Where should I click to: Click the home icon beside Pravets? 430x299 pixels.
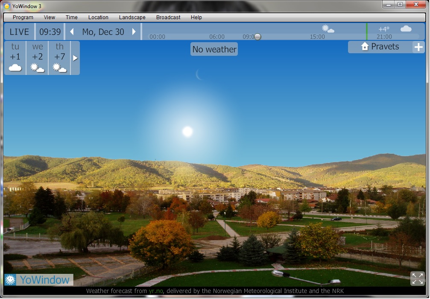pos(365,47)
